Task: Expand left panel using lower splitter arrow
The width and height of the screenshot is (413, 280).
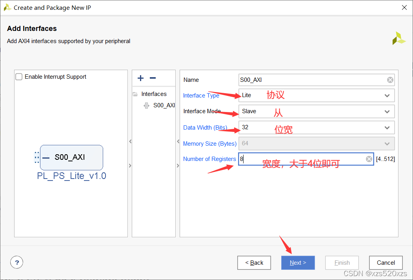Action: pyautogui.click(x=130, y=166)
